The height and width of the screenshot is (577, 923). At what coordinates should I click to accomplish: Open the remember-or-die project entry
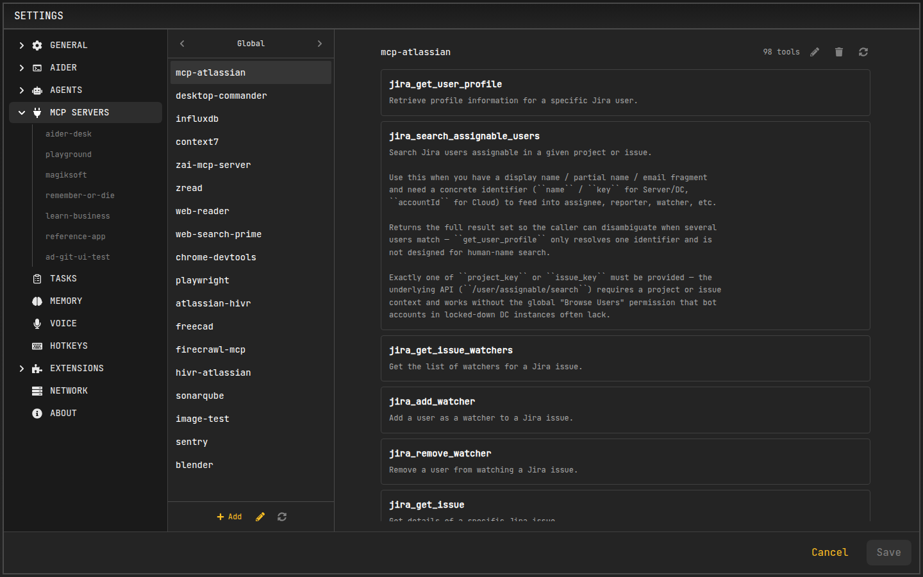[80, 196]
